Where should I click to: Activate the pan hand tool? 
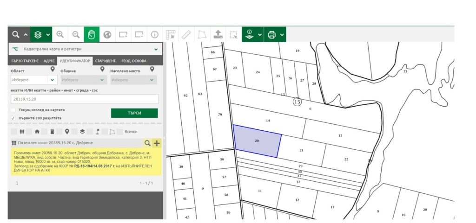point(92,34)
